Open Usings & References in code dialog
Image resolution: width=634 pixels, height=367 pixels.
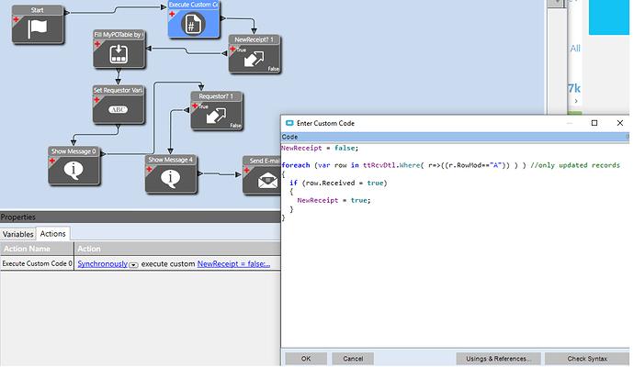point(499,359)
